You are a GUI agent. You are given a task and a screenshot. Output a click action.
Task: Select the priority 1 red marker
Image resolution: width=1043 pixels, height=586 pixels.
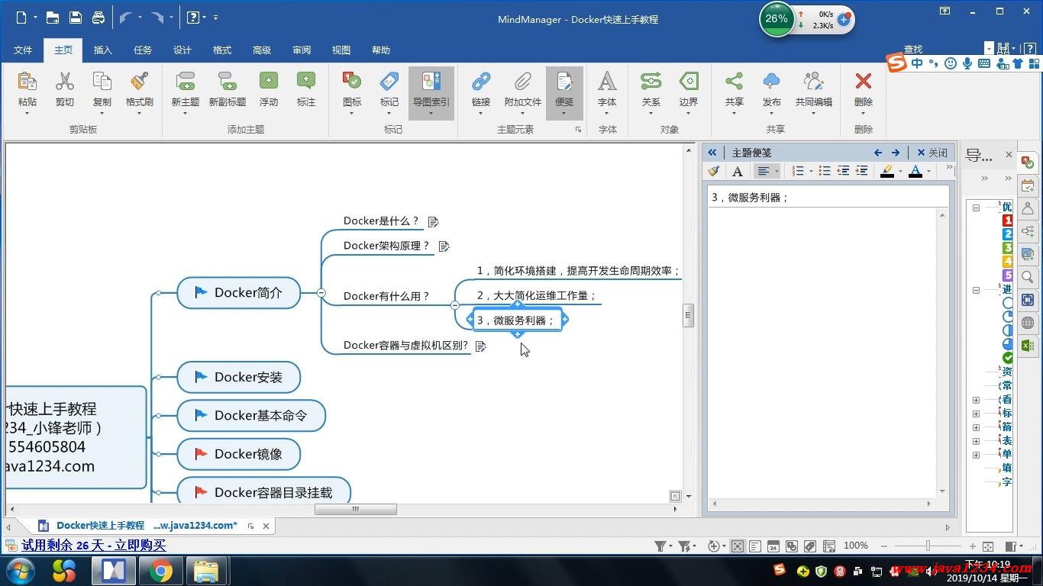(x=1007, y=221)
